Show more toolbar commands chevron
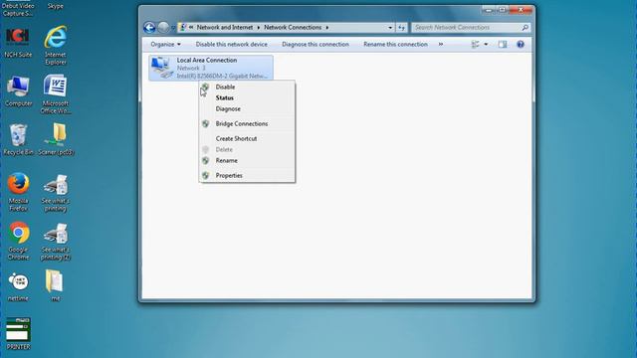637x358 pixels. click(441, 44)
